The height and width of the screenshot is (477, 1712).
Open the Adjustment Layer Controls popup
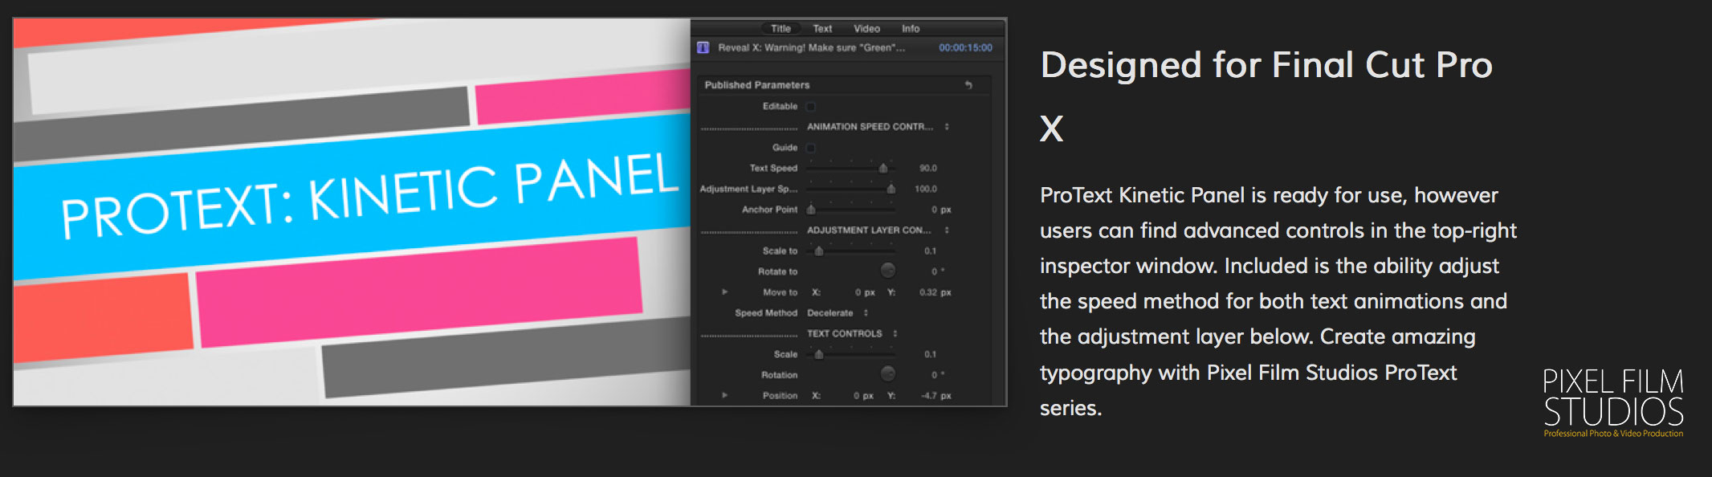click(878, 230)
